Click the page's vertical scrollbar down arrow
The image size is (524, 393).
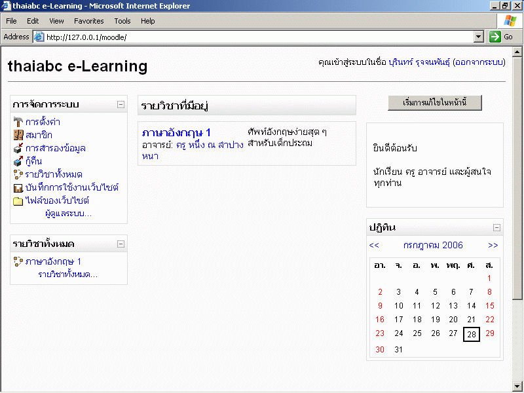pos(517,386)
